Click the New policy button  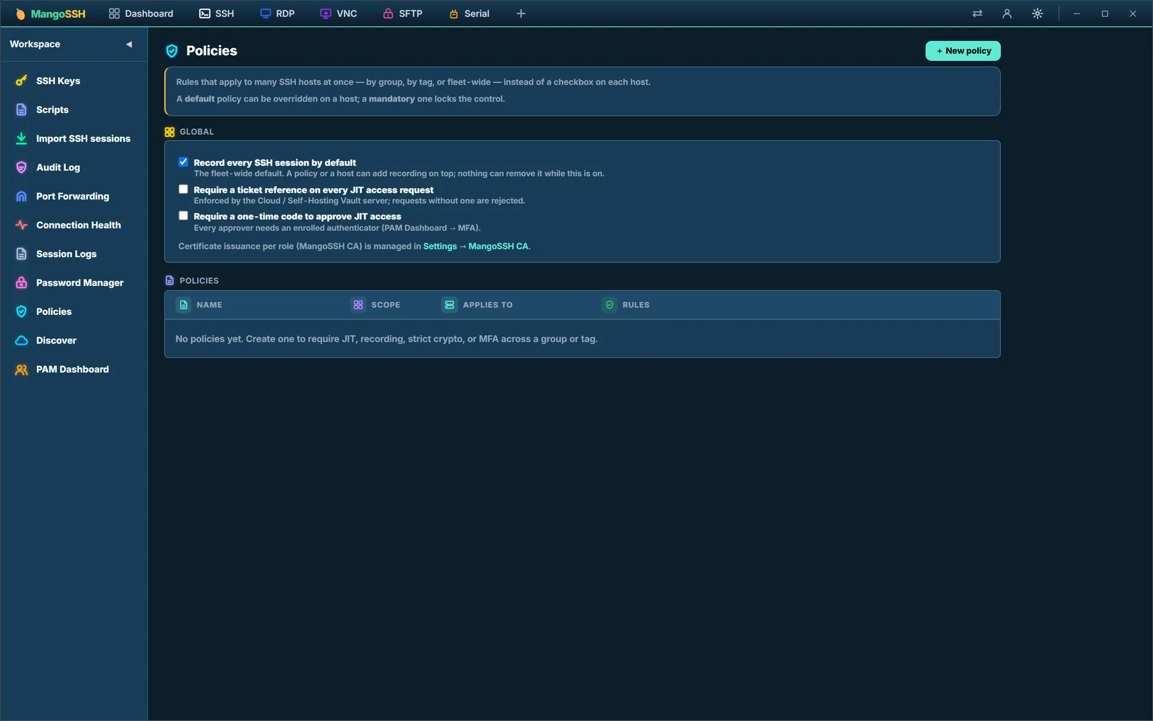963,50
